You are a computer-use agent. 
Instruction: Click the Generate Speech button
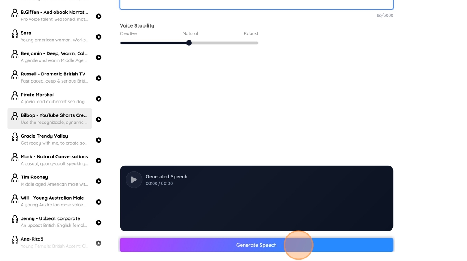[256, 245]
